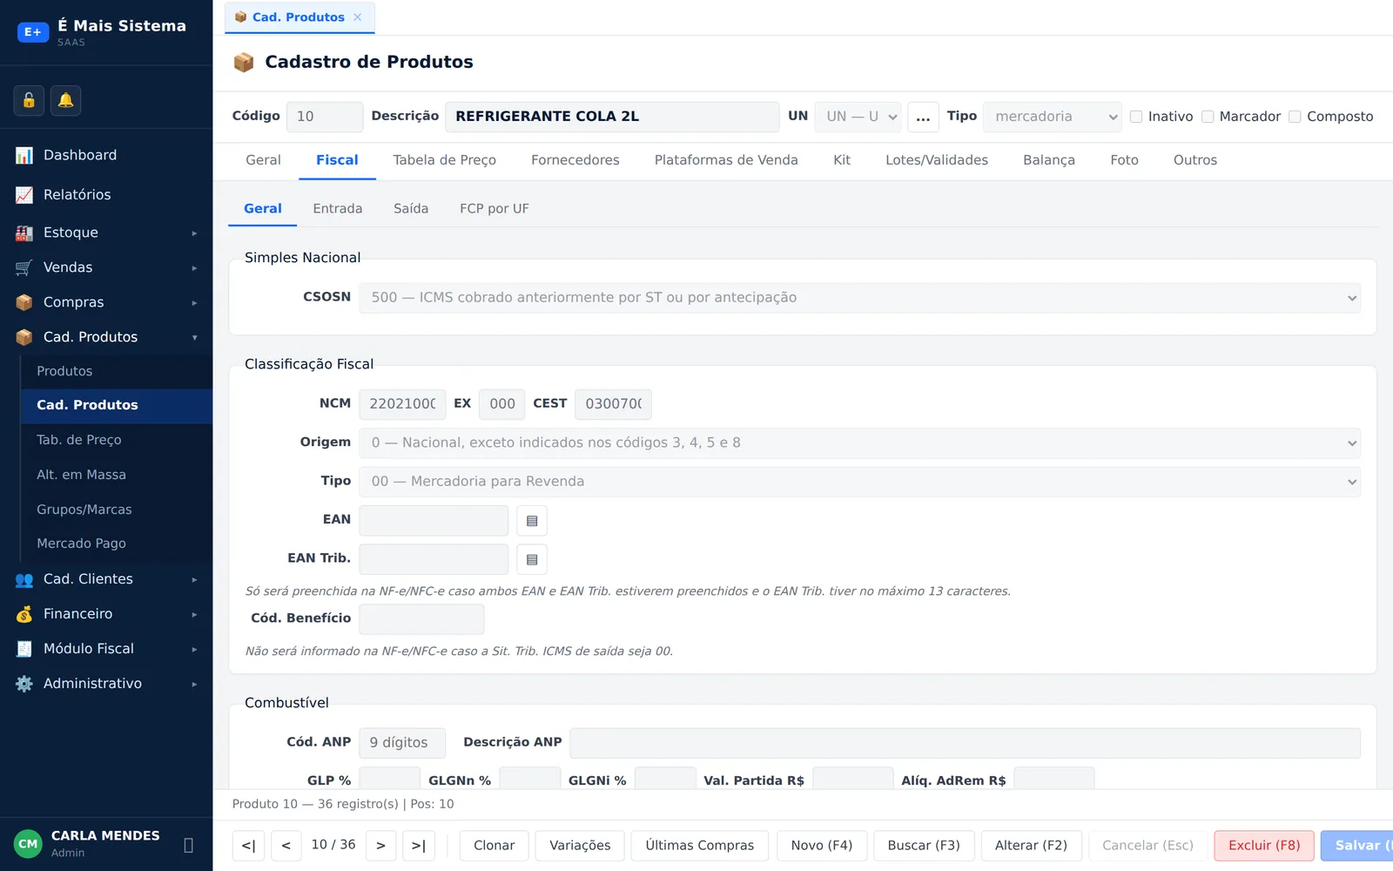The height and width of the screenshot is (871, 1393).
Task: Collapse the Cad. Produtos sidebar menu
Action: tap(106, 337)
